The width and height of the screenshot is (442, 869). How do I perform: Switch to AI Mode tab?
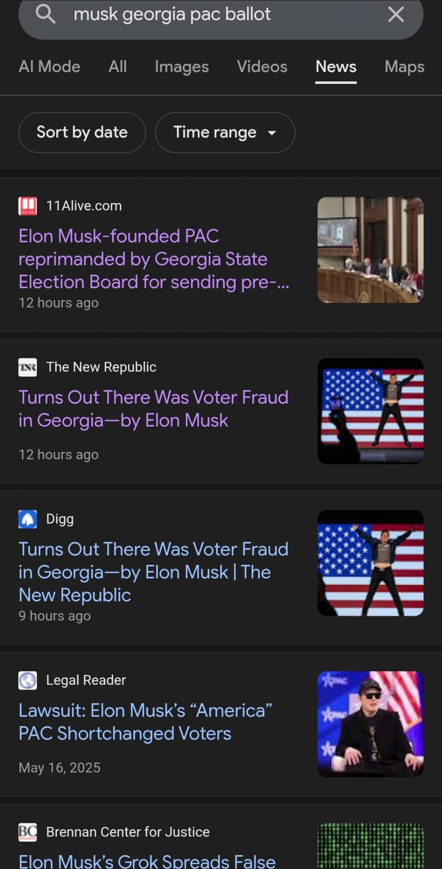pos(50,67)
